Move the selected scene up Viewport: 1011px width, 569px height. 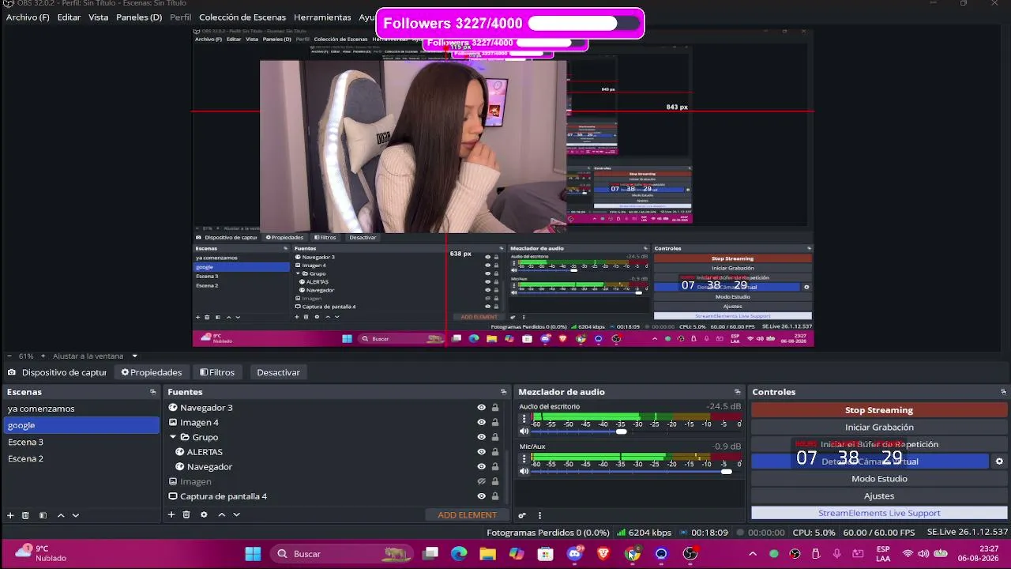[61, 515]
